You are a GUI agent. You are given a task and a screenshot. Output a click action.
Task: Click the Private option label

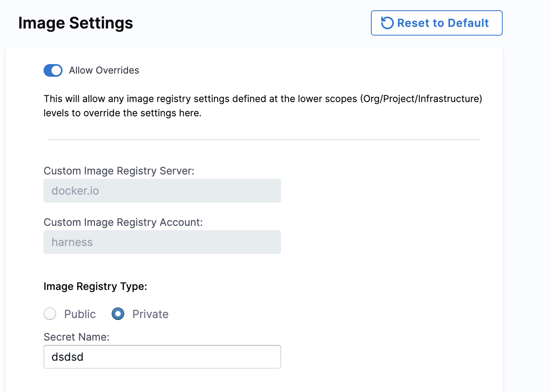pyautogui.click(x=150, y=314)
